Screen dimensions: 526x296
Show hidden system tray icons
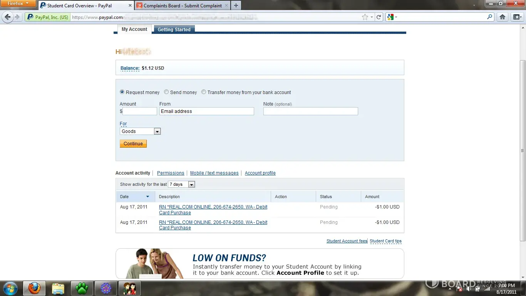(450, 289)
